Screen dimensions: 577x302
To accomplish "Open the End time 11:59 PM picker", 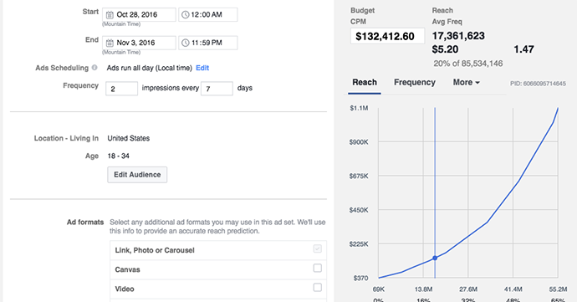I will click(208, 43).
